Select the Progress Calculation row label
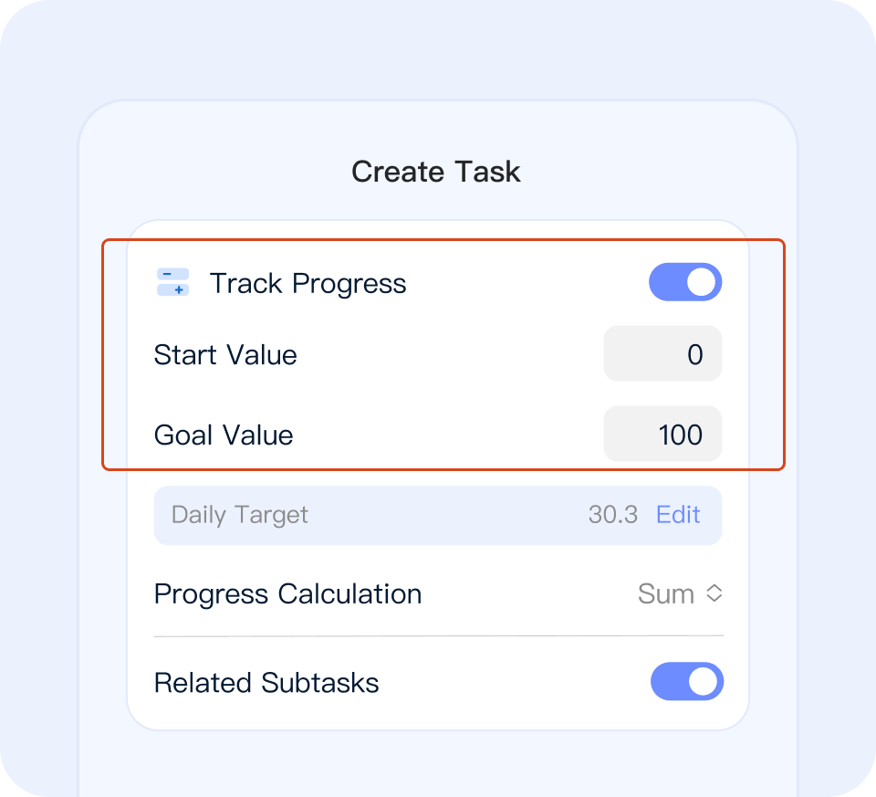The height and width of the screenshot is (797, 876). tap(287, 593)
